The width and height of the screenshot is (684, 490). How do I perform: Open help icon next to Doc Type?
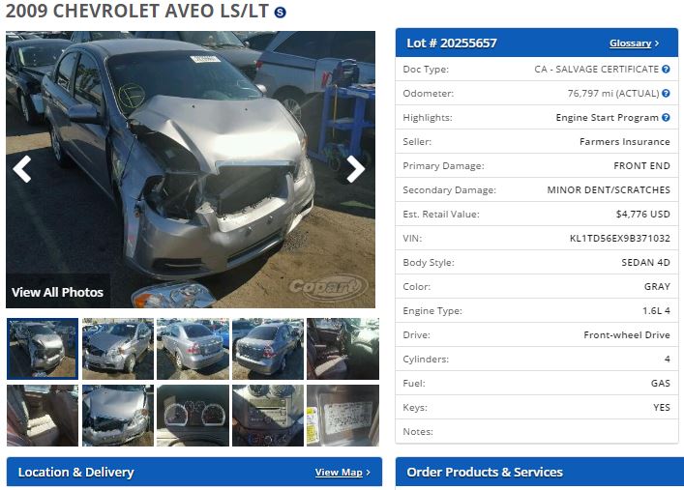[x=666, y=69]
